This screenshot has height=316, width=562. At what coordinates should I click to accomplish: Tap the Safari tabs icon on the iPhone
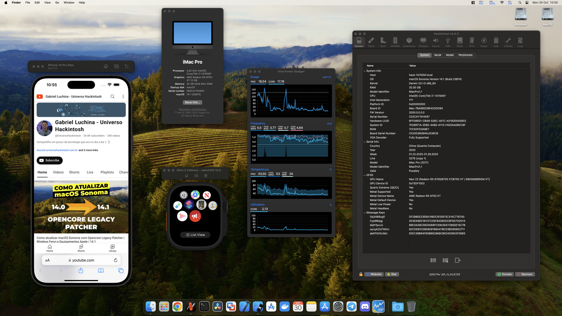click(x=121, y=271)
